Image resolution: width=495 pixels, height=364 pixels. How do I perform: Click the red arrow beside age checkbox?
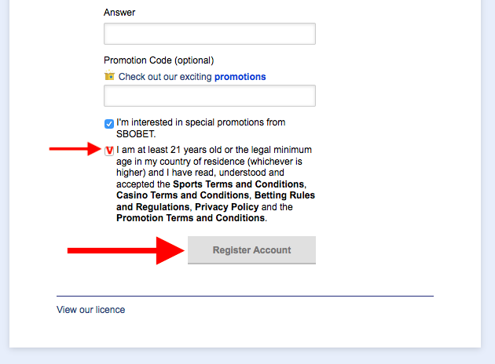[x=75, y=149]
